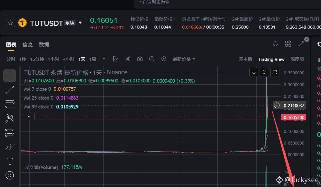321x187 pixels.
Task: Click the last price 0.16051
Action: click(x=104, y=20)
